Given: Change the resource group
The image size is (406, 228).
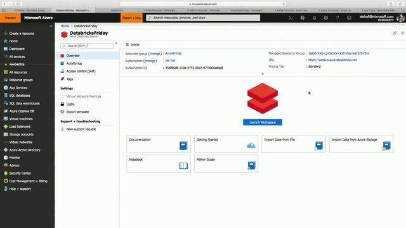Looking at the screenshot, I should pyautogui.click(x=155, y=54).
